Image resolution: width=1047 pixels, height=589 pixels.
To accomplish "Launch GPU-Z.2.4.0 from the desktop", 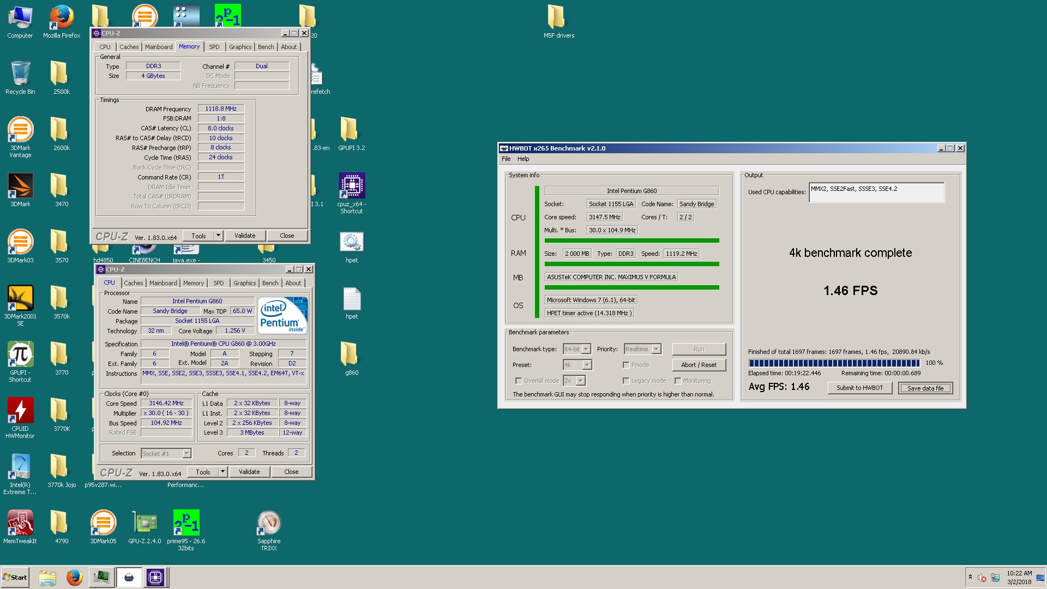I will coord(145,527).
